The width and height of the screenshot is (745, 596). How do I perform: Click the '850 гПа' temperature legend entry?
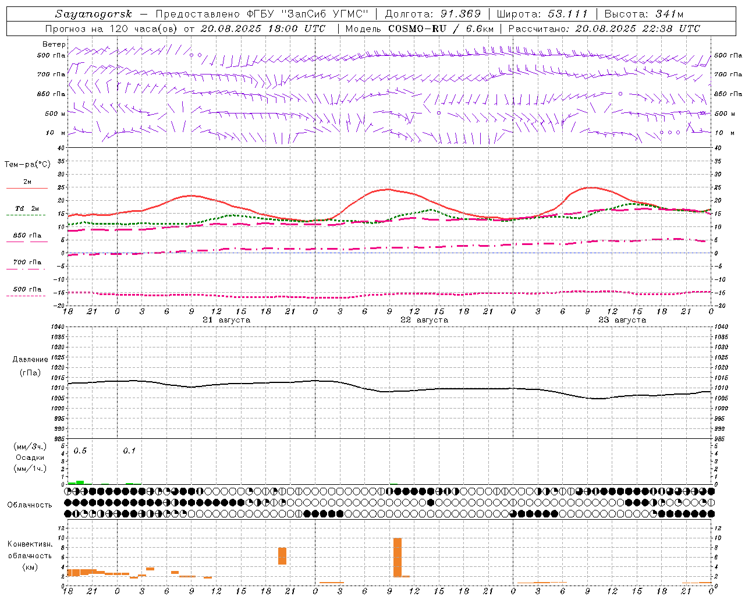27,236
